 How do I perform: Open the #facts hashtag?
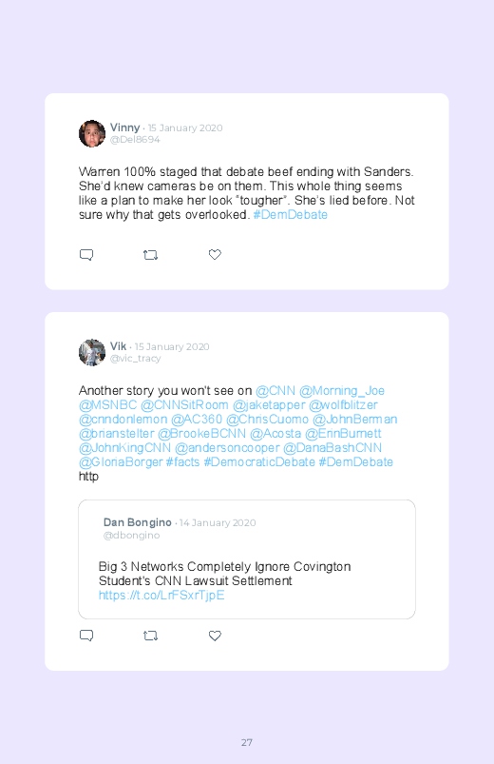pyautogui.click(x=182, y=461)
